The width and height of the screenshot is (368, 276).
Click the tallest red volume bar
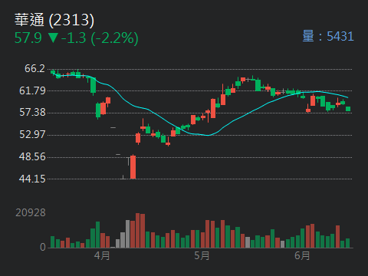coord(138,231)
